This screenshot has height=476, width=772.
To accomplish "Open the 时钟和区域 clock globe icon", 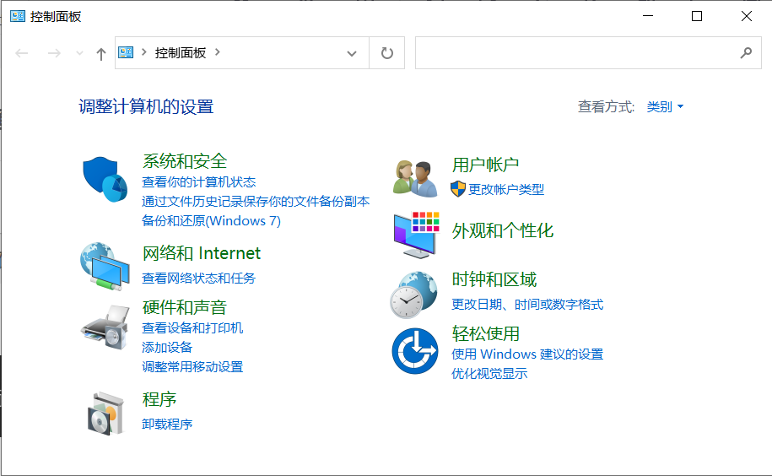I will 413,295.
